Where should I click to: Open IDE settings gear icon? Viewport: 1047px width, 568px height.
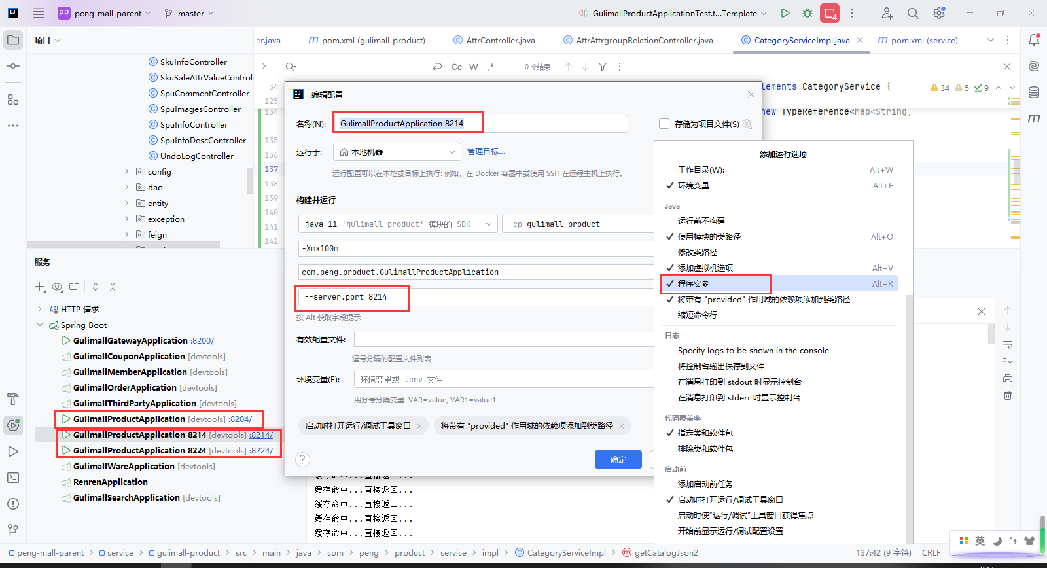(939, 13)
